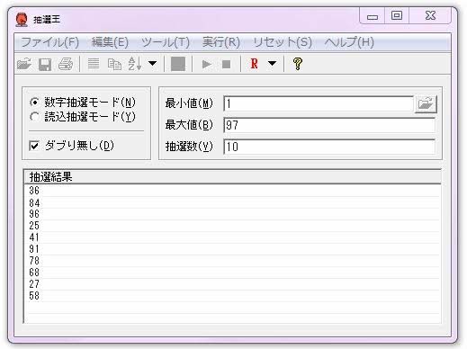467x349 pixels.
Task: Minimize the 抽選王 window
Action: [373, 16]
